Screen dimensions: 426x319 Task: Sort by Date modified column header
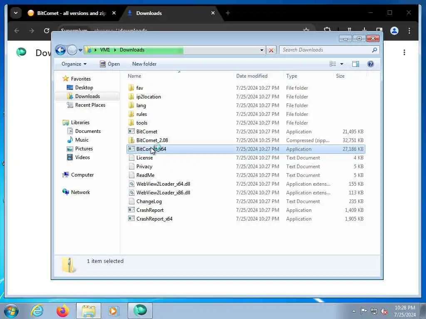[x=252, y=76]
